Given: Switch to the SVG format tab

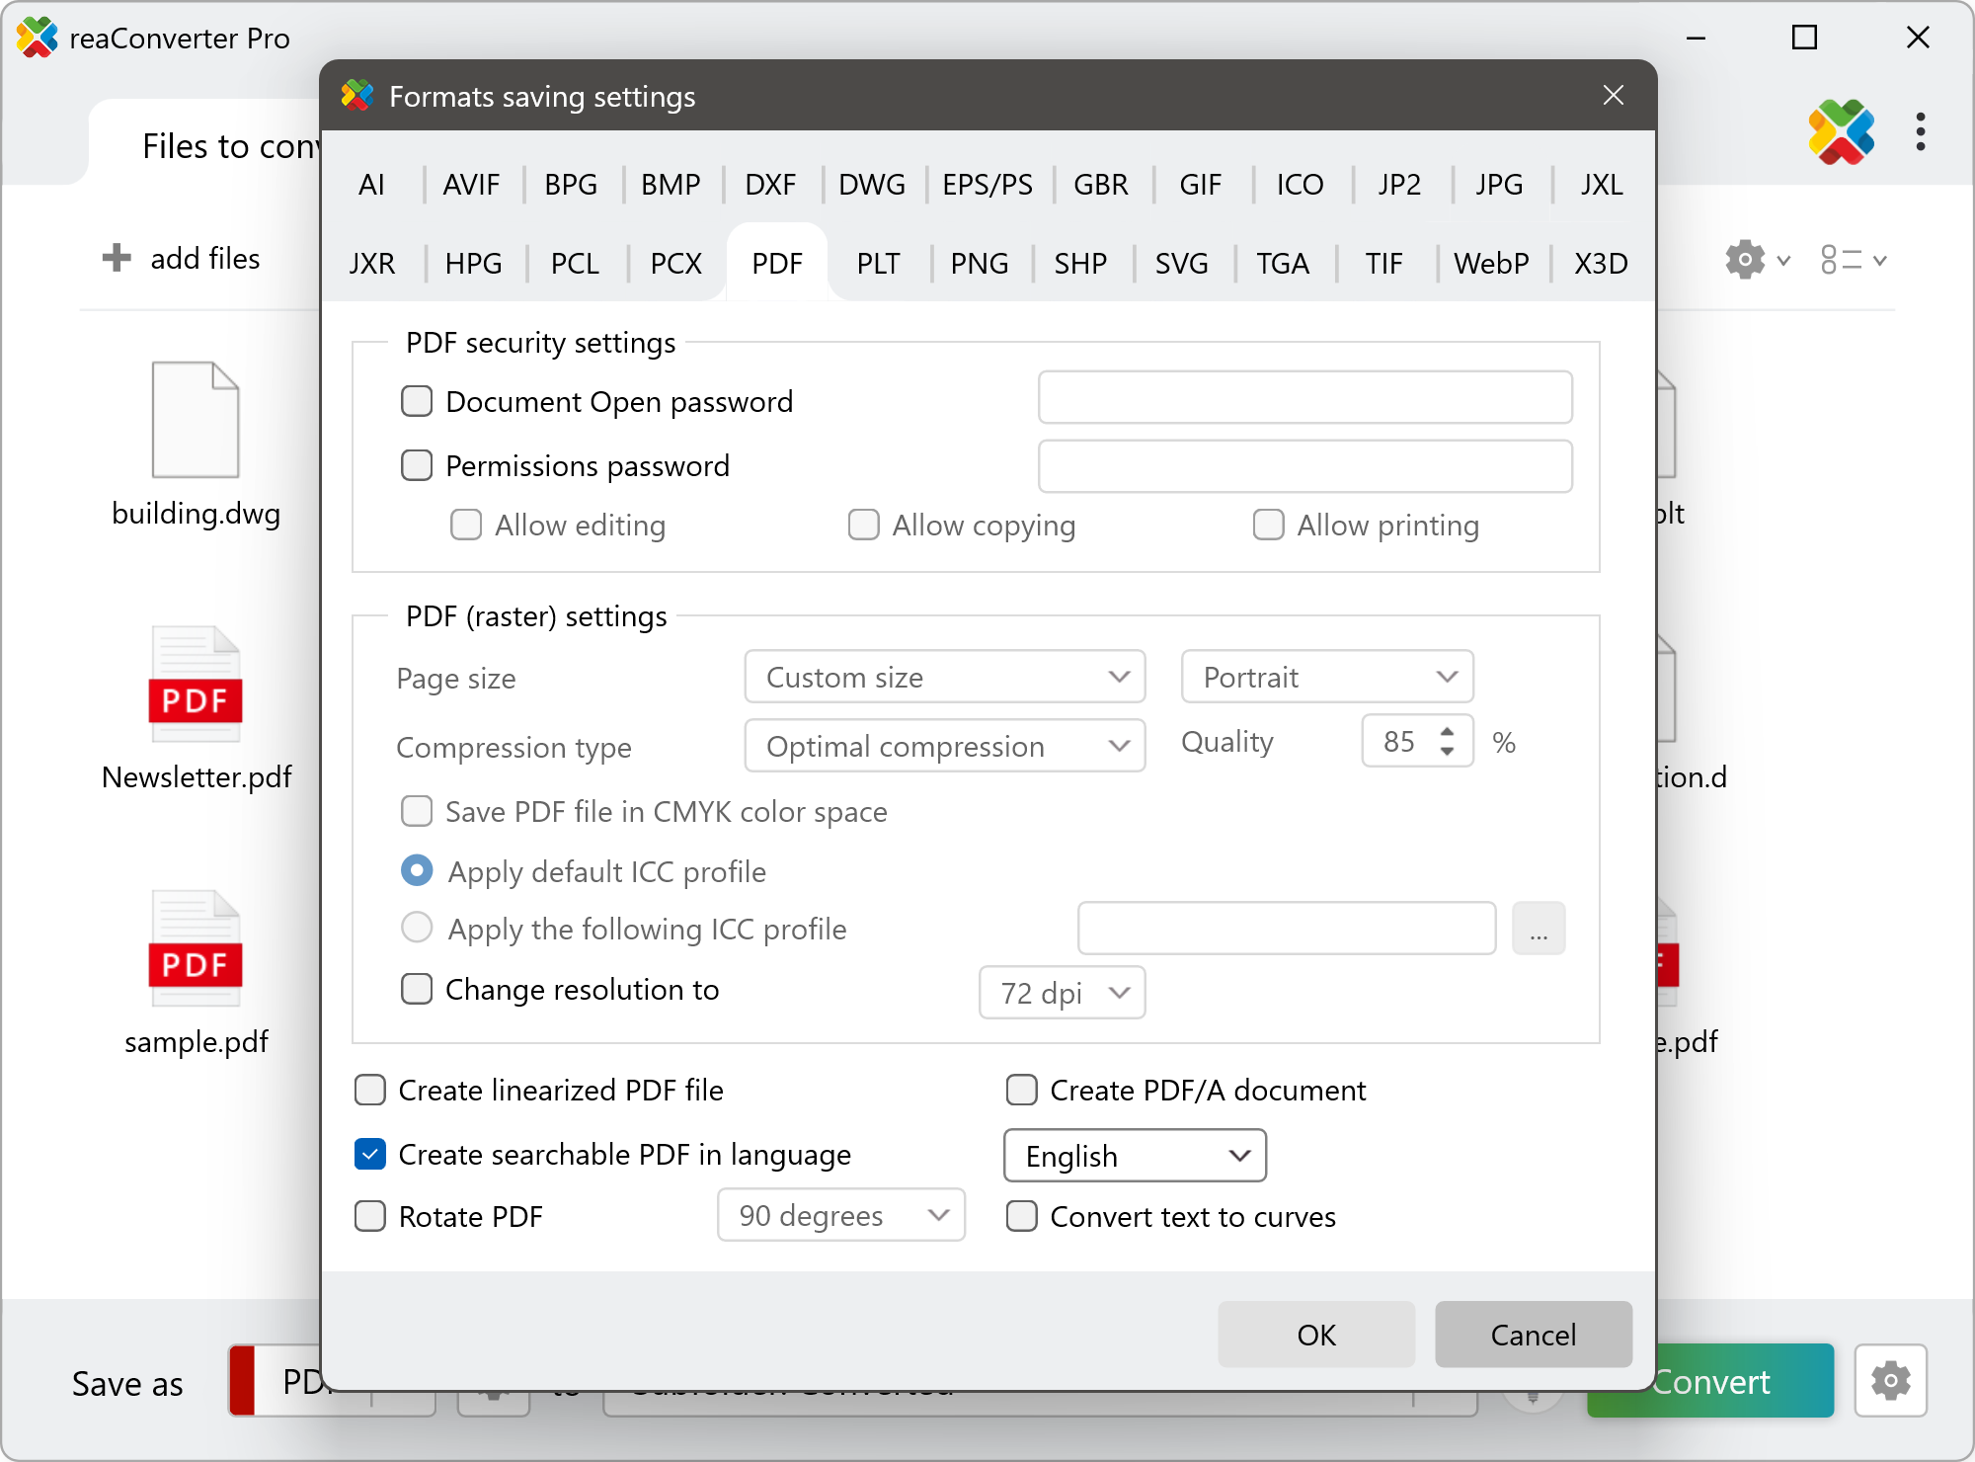Looking at the screenshot, I should pyautogui.click(x=1181, y=264).
